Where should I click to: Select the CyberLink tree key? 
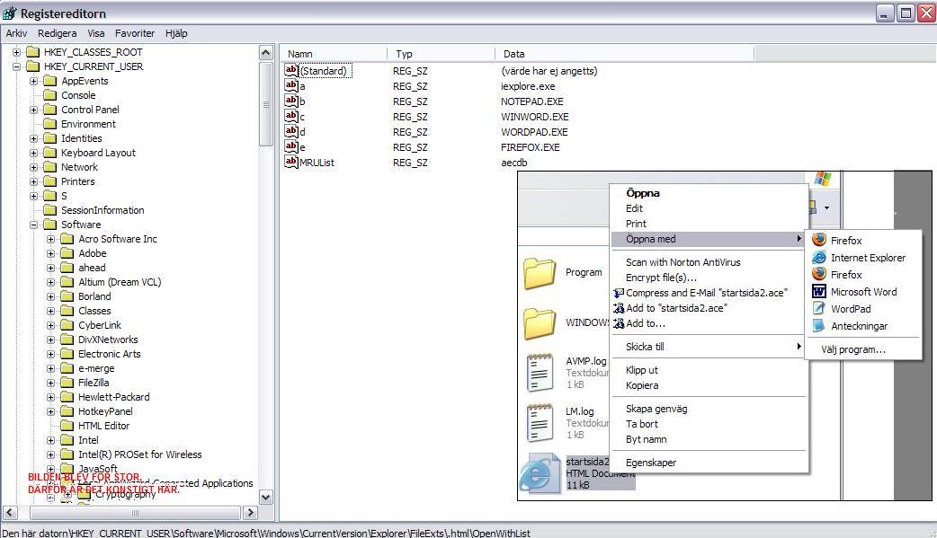(99, 325)
